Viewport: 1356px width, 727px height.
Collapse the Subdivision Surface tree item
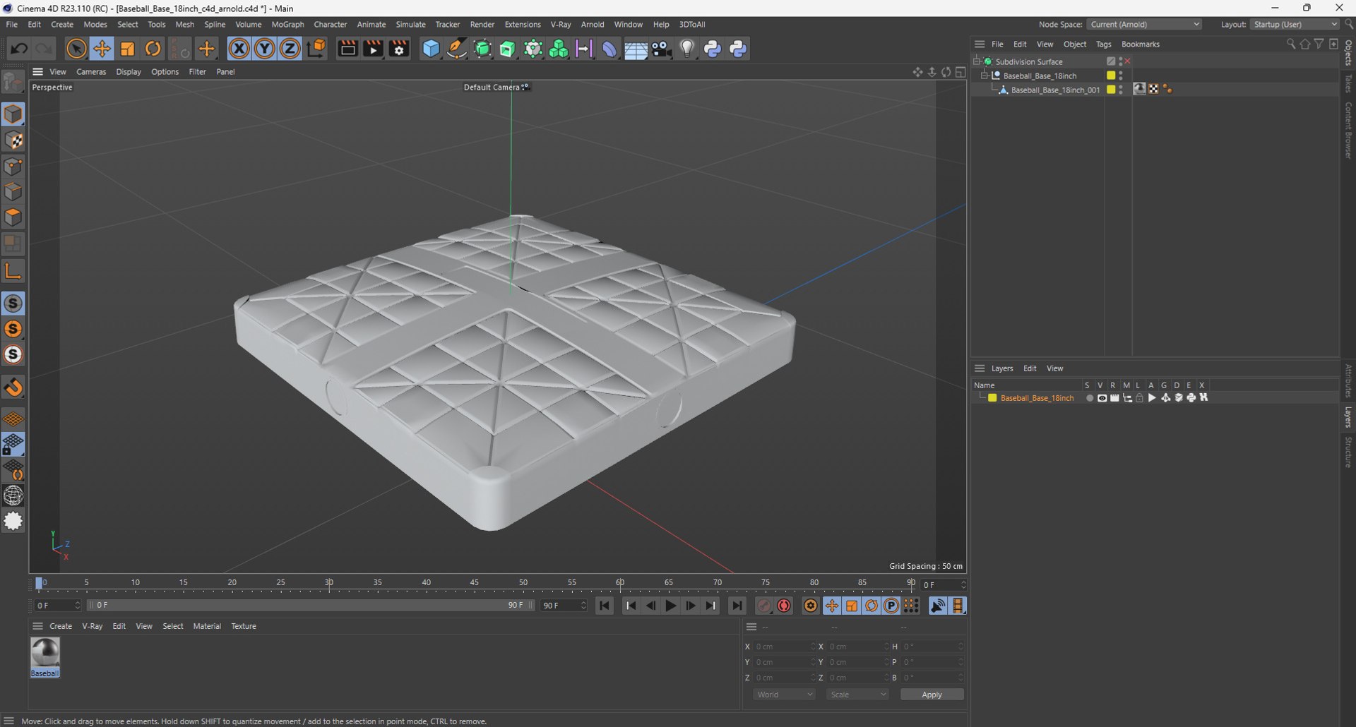(x=977, y=61)
